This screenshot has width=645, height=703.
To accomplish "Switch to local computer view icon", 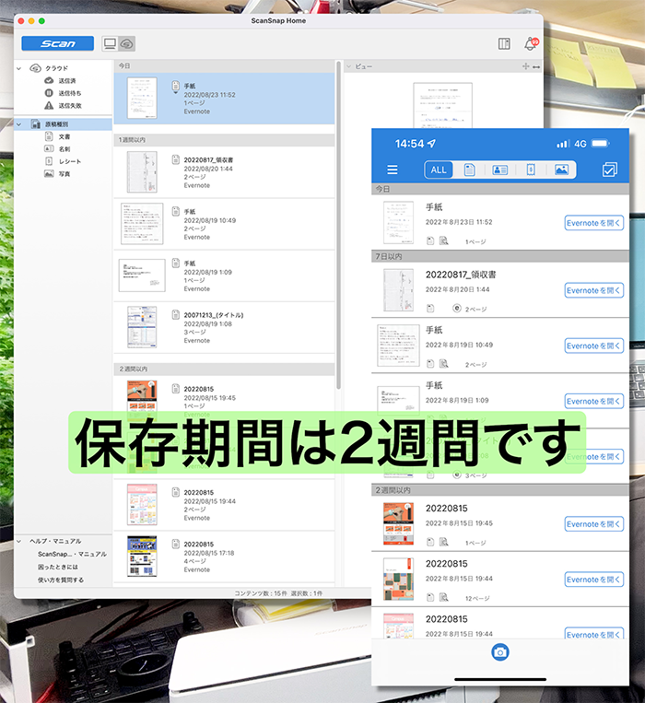I will (x=110, y=43).
